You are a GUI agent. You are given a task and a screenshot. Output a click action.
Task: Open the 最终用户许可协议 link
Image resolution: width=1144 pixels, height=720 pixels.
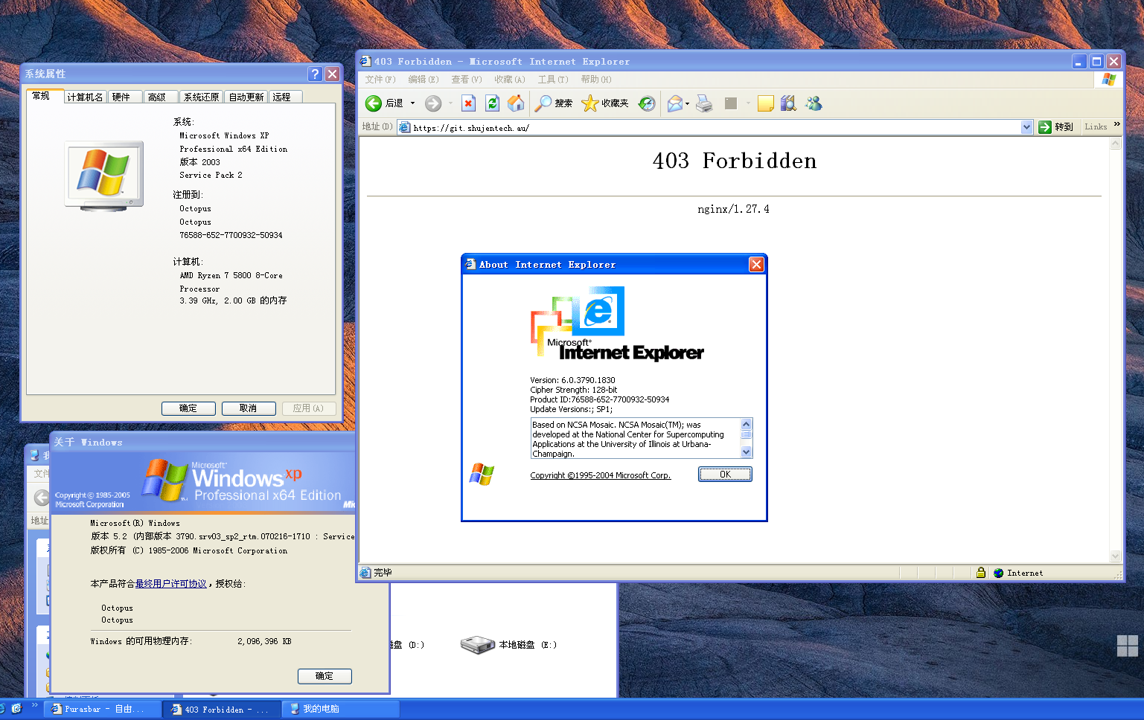tap(170, 584)
